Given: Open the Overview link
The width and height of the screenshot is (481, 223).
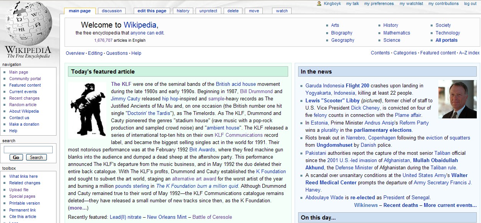Looking at the screenshot, I should click(75, 53).
